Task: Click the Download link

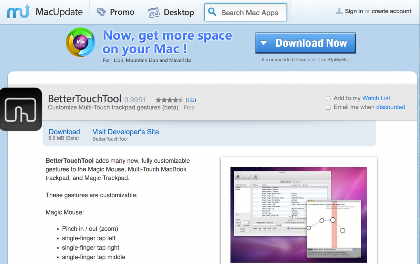Action: point(64,132)
